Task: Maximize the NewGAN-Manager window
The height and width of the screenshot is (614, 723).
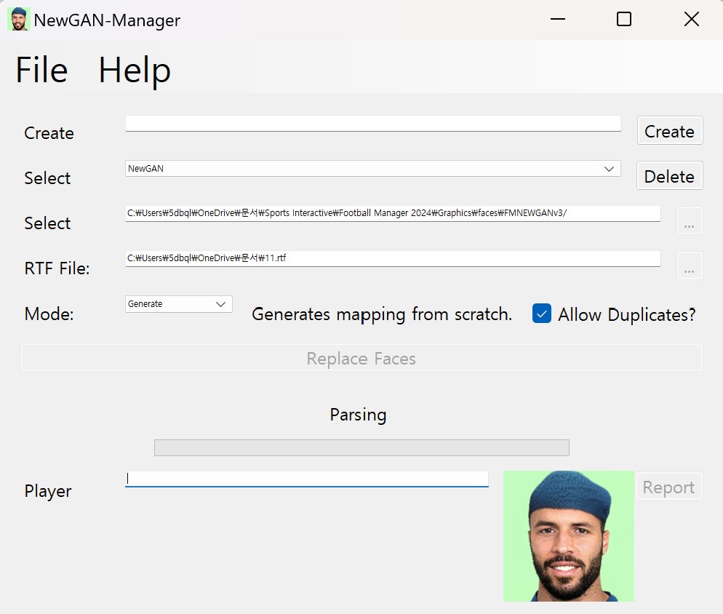Action: click(x=623, y=20)
